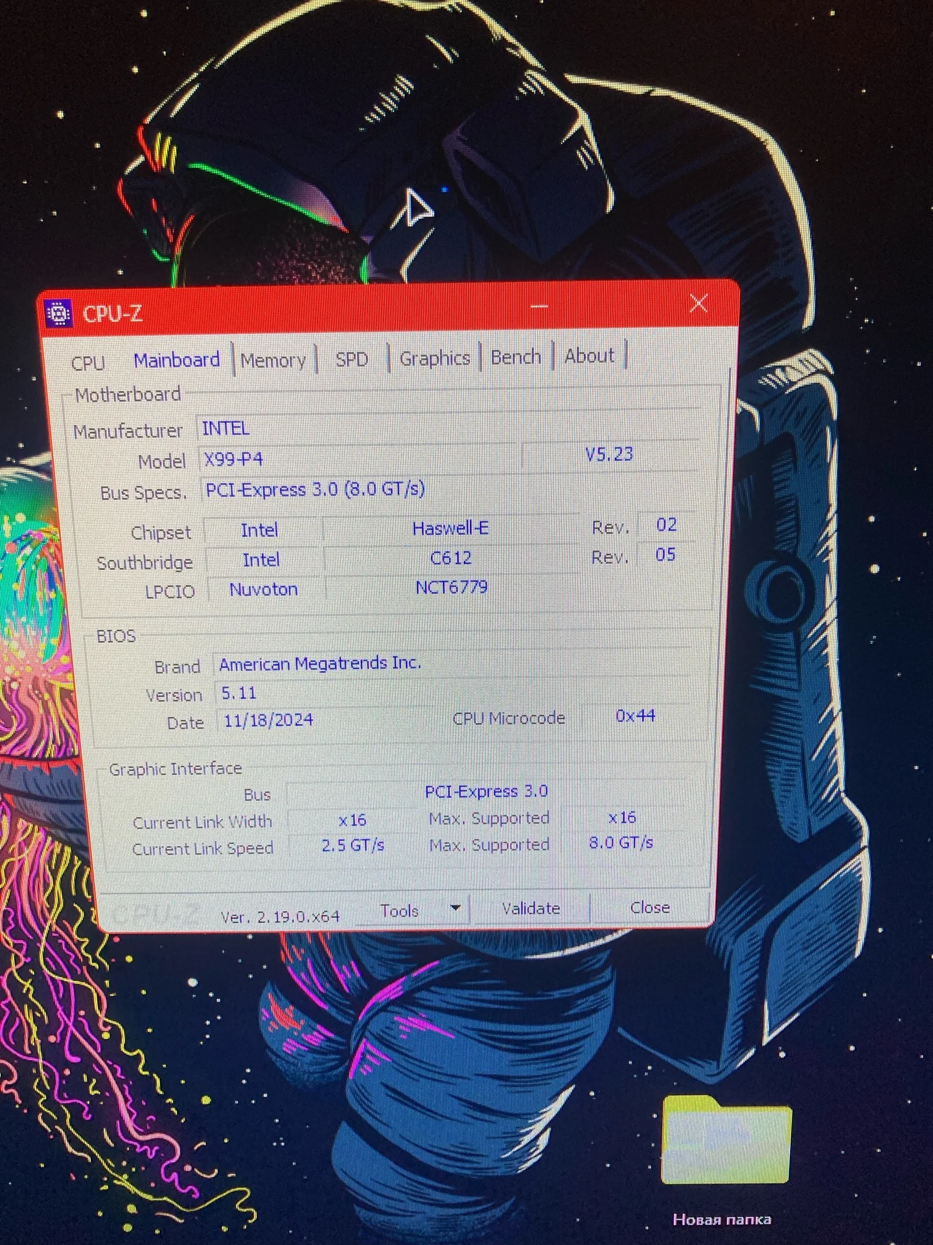The image size is (933, 1245).
Task: Click the LPCIO vendor Nuvoton
Action: click(264, 589)
